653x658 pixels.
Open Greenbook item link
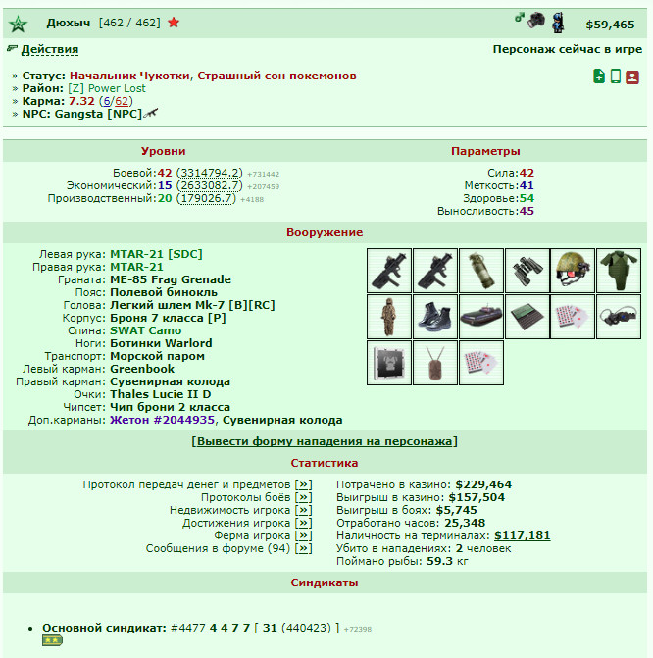tap(142, 369)
